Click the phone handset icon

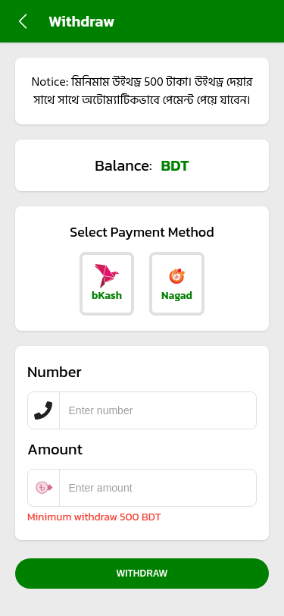[x=43, y=410]
